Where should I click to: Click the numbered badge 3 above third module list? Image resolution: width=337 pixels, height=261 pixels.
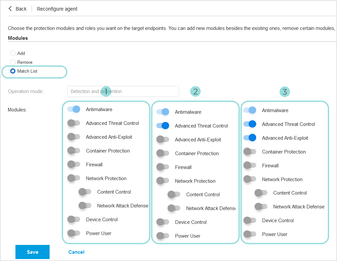click(285, 91)
